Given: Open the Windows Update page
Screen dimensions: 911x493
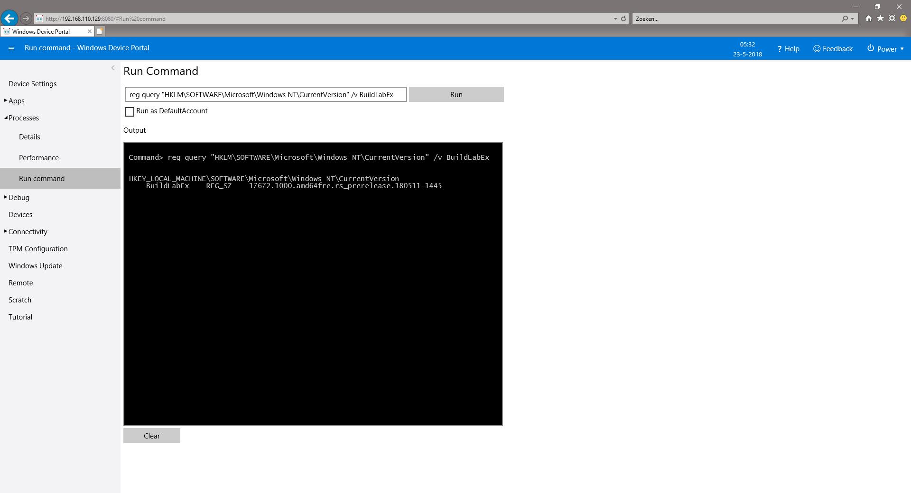Looking at the screenshot, I should (36, 266).
